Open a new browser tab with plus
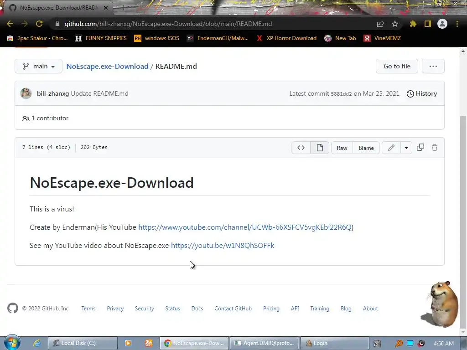The image size is (467, 350). [122, 8]
